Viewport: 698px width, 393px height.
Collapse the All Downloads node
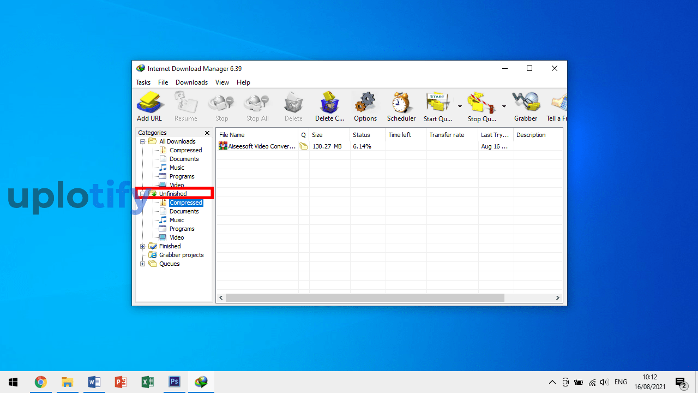[142, 141]
